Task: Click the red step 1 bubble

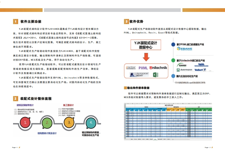Action: [x=26, y=123]
